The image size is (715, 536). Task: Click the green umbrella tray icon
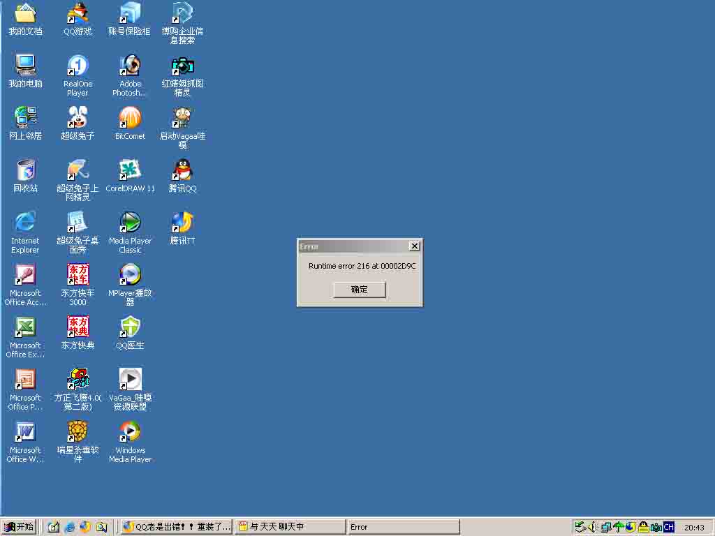click(619, 527)
